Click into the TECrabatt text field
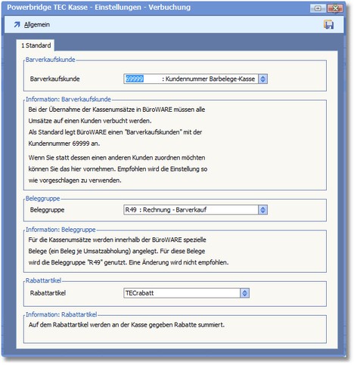This screenshot has width=354, height=365. pyautogui.click(x=182, y=293)
